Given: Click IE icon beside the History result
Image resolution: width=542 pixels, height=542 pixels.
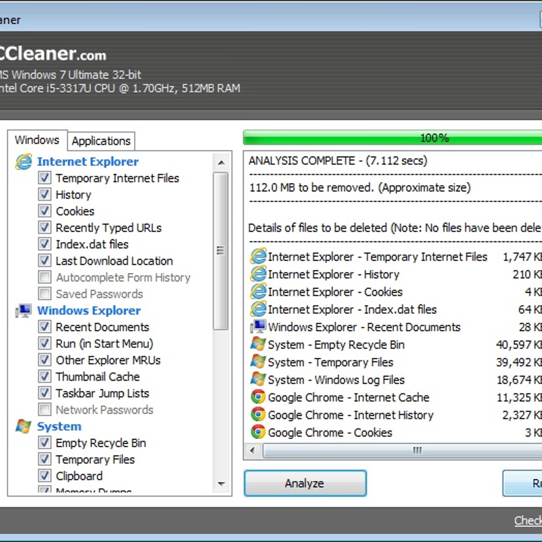Looking at the screenshot, I should point(258,274).
